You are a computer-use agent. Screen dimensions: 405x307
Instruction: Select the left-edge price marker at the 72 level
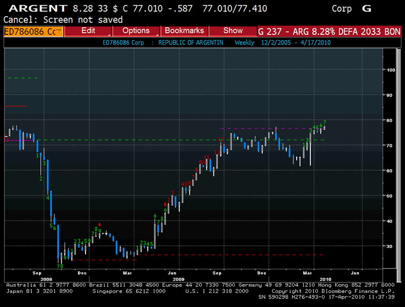[x=6, y=137]
